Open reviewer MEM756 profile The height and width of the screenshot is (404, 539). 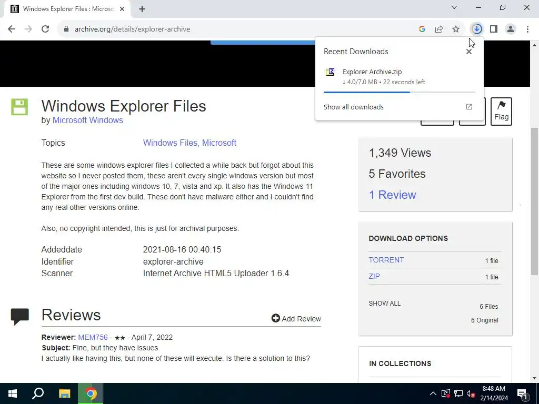[93, 337]
